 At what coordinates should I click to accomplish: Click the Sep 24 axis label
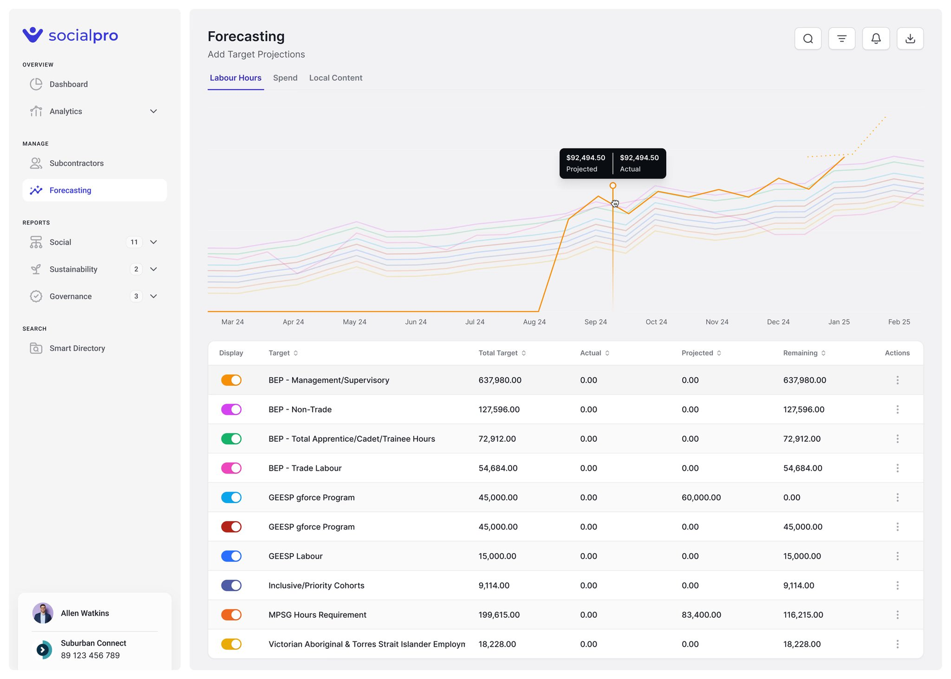tap(595, 322)
